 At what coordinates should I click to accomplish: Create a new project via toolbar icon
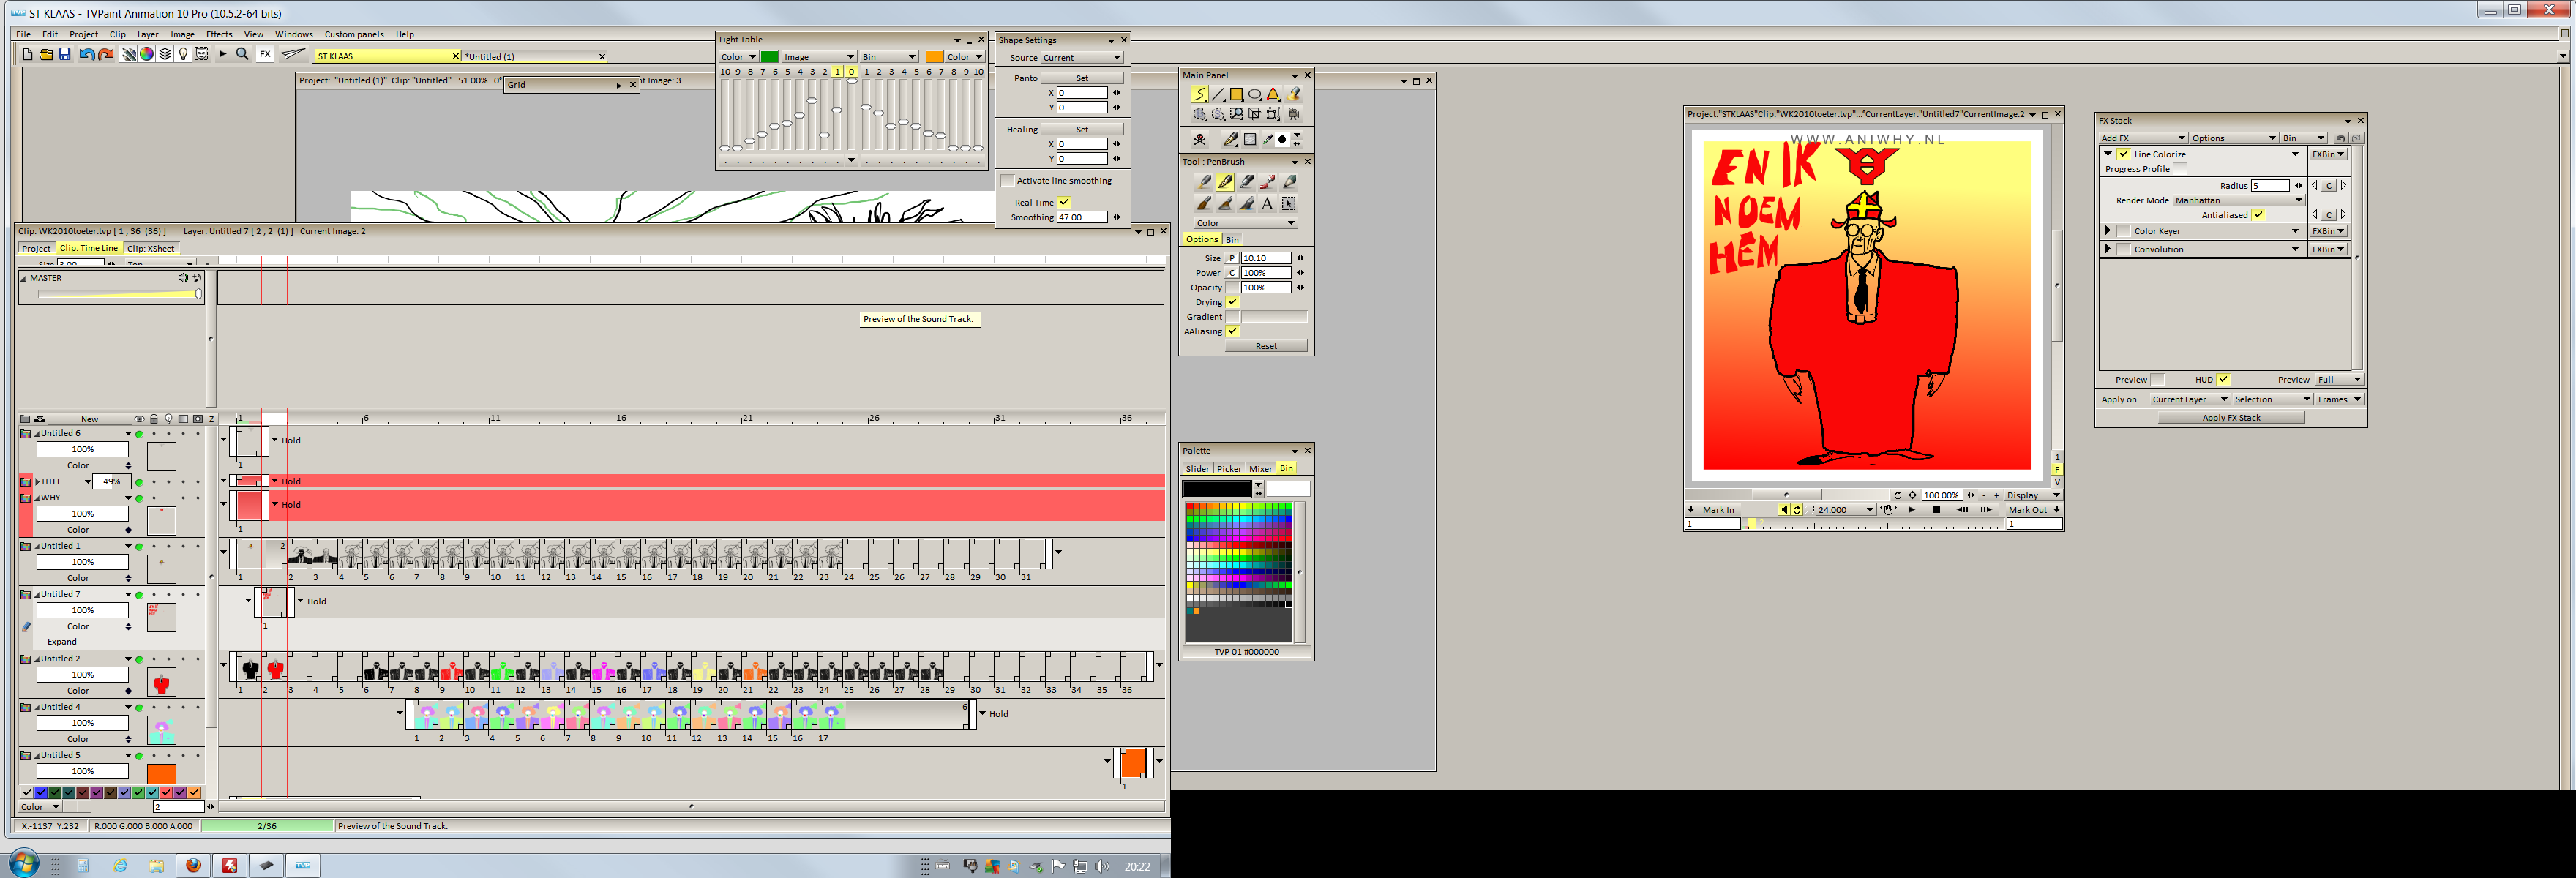(27, 55)
